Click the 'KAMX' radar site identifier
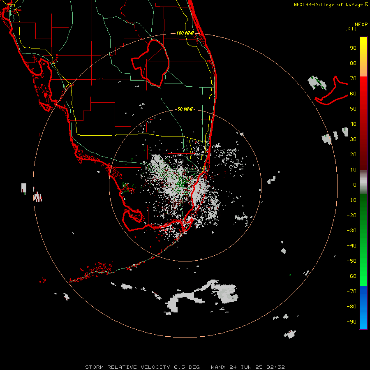Image resolution: width=370 pixels, height=370 pixels. (218, 367)
